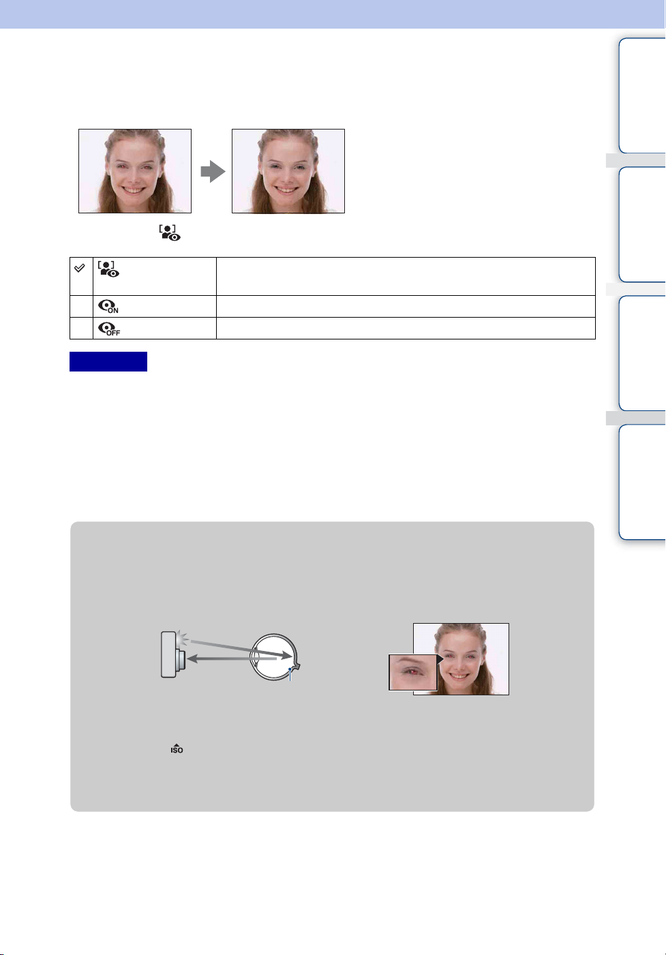The height and width of the screenshot is (955, 666).
Task: Open the topmost side tab on the right edge
Action: point(642,95)
